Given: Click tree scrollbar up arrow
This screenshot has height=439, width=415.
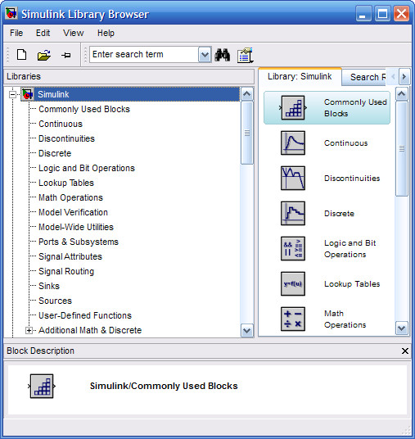Looking at the screenshot, I should 247,94.
